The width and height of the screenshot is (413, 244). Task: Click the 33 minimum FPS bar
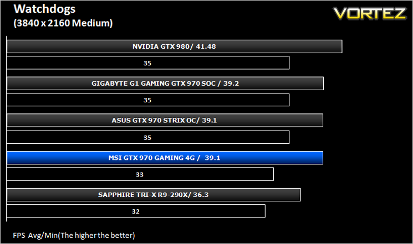tap(140, 174)
